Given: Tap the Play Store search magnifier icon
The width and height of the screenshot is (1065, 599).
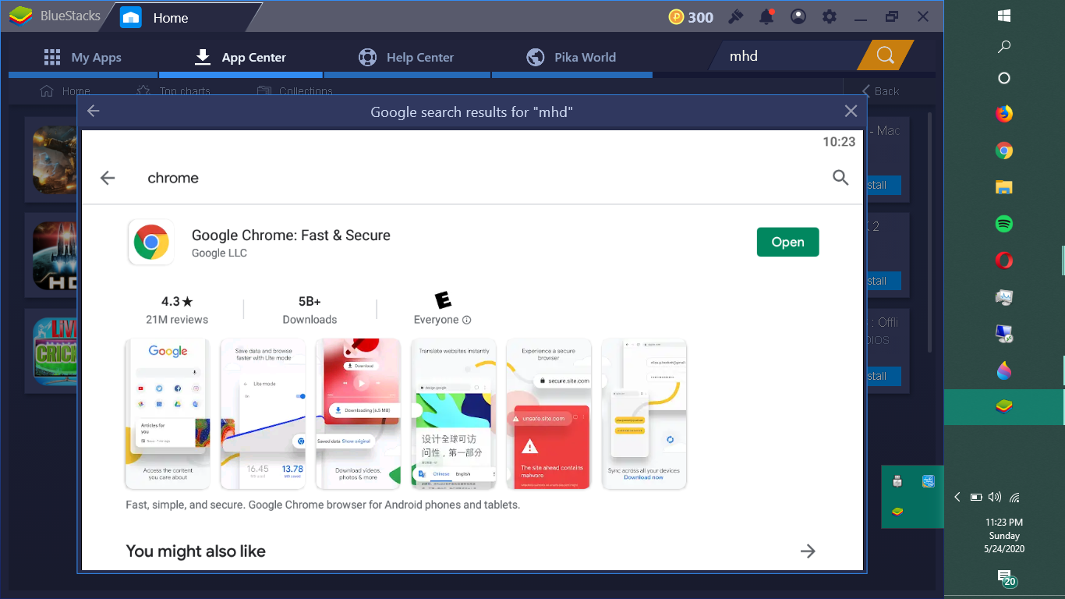Looking at the screenshot, I should pos(840,178).
